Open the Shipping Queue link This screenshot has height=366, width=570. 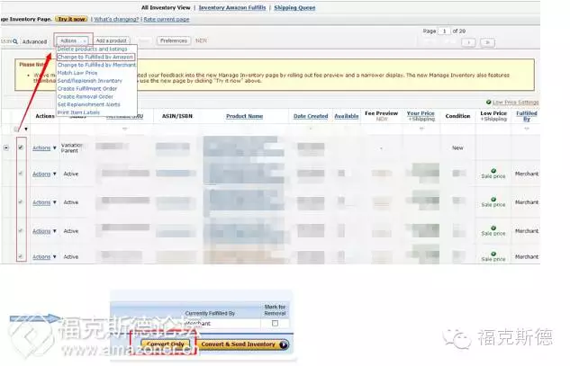(294, 7)
